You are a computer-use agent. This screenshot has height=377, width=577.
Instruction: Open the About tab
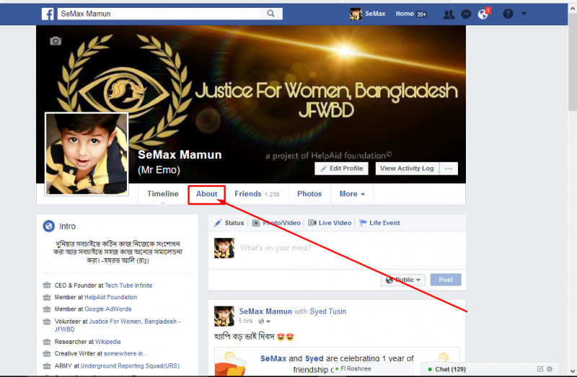pyautogui.click(x=206, y=194)
